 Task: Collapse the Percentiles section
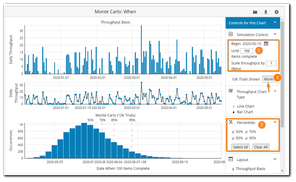coord(275,122)
